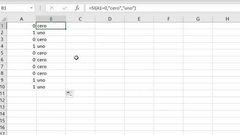
Task: Select row 2 header
Action: tap(3, 33)
